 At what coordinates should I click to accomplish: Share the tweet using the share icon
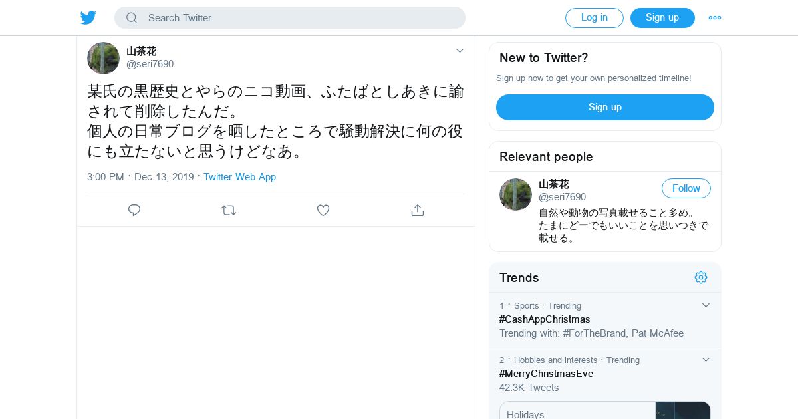click(x=418, y=210)
